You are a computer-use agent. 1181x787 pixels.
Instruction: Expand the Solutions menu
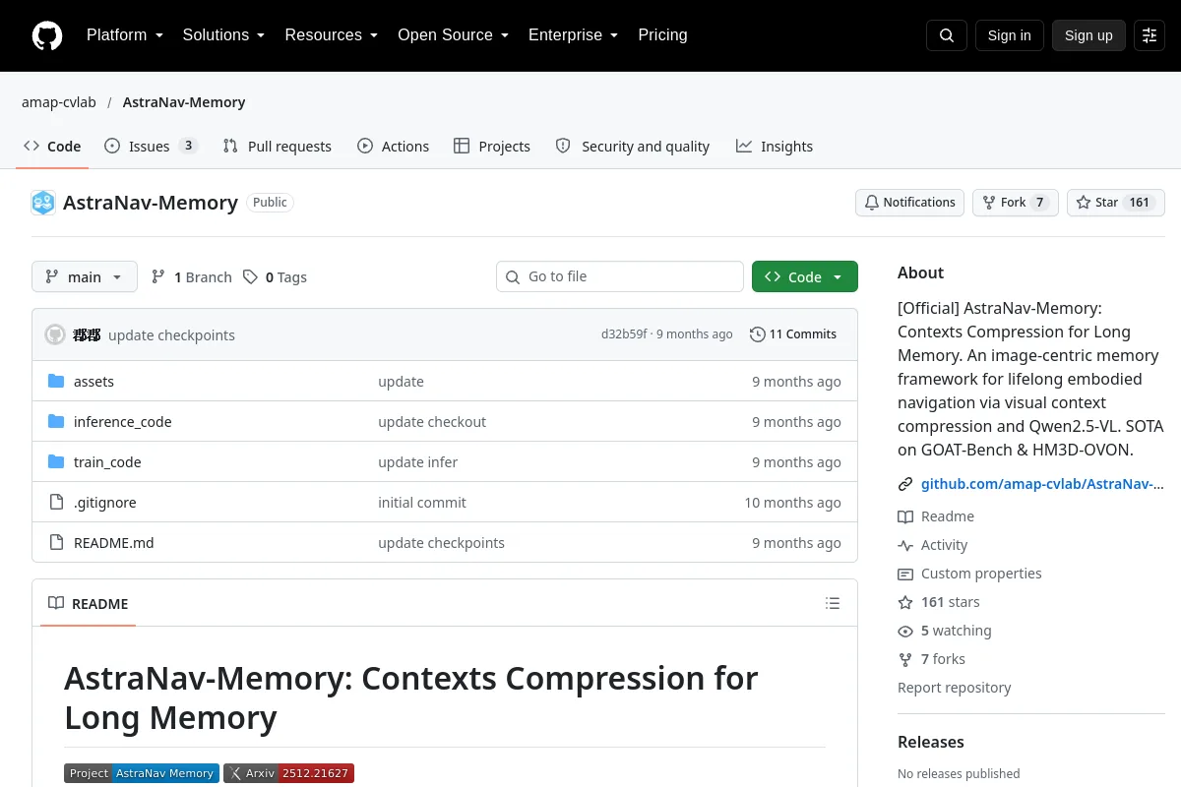223,35
